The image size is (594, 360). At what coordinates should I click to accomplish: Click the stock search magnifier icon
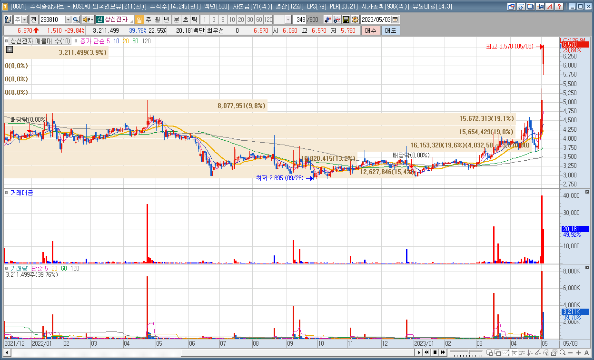point(76,19)
